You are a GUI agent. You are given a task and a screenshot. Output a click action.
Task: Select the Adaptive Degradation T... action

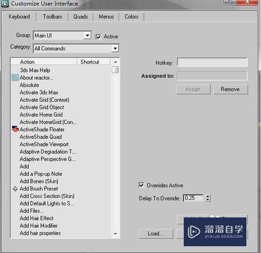48,152
